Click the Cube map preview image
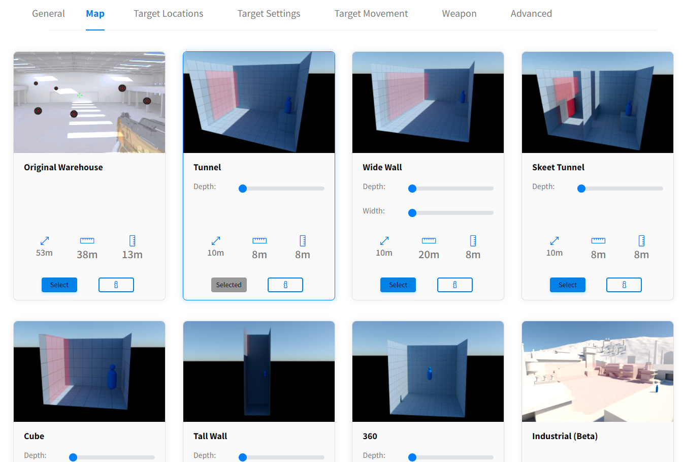Viewport: 685px width, 462px height. click(89, 372)
